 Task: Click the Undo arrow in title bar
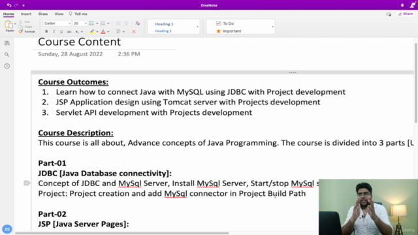[9, 5]
